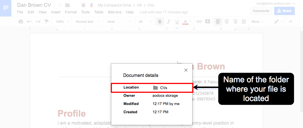Open the Format menu

click(71, 12)
